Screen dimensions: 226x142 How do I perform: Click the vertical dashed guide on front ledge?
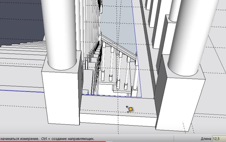click(118, 124)
